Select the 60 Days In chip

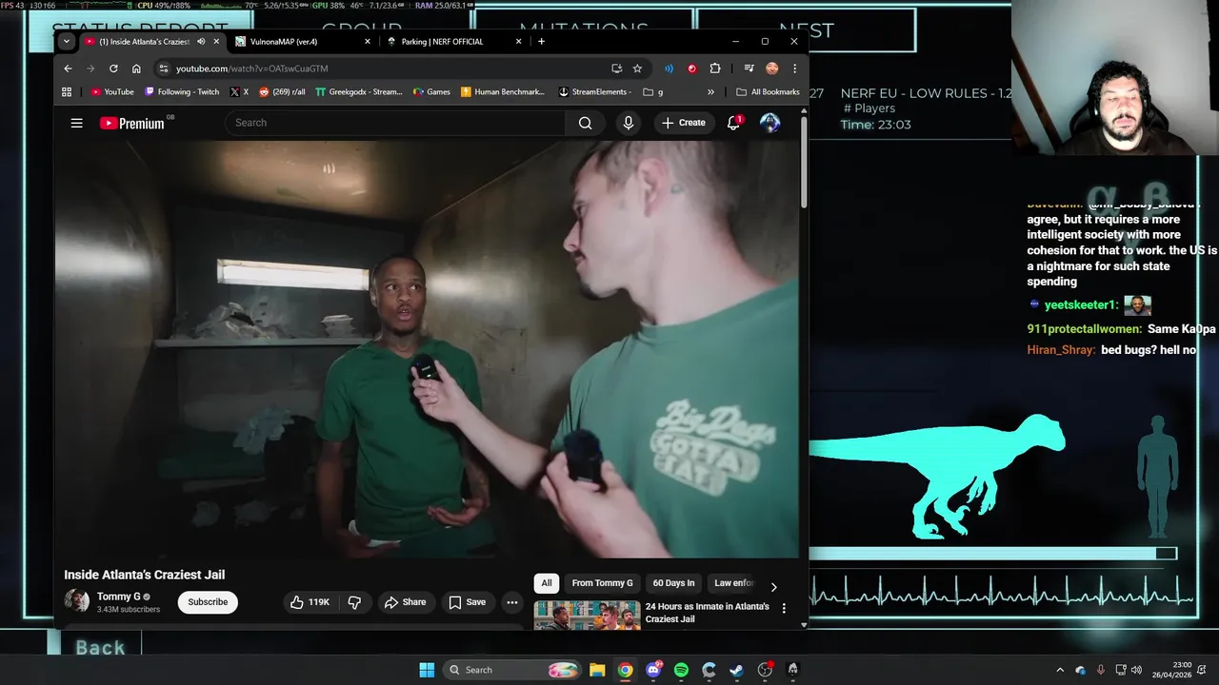coord(673,583)
